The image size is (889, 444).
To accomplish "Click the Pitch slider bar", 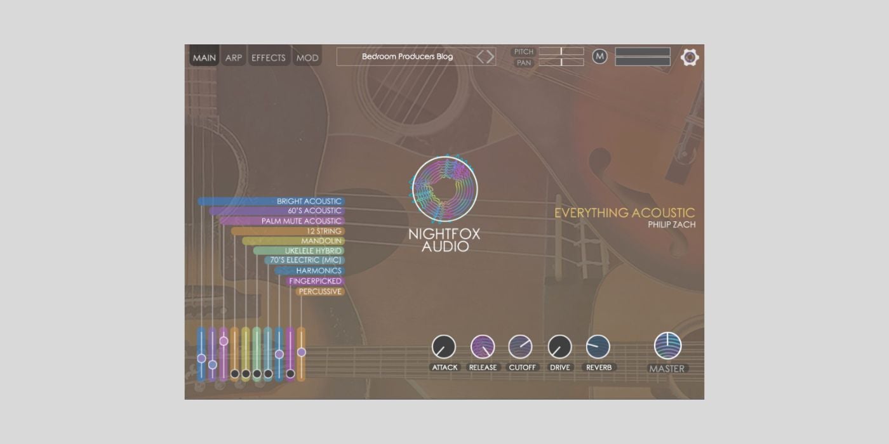I will [x=561, y=51].
